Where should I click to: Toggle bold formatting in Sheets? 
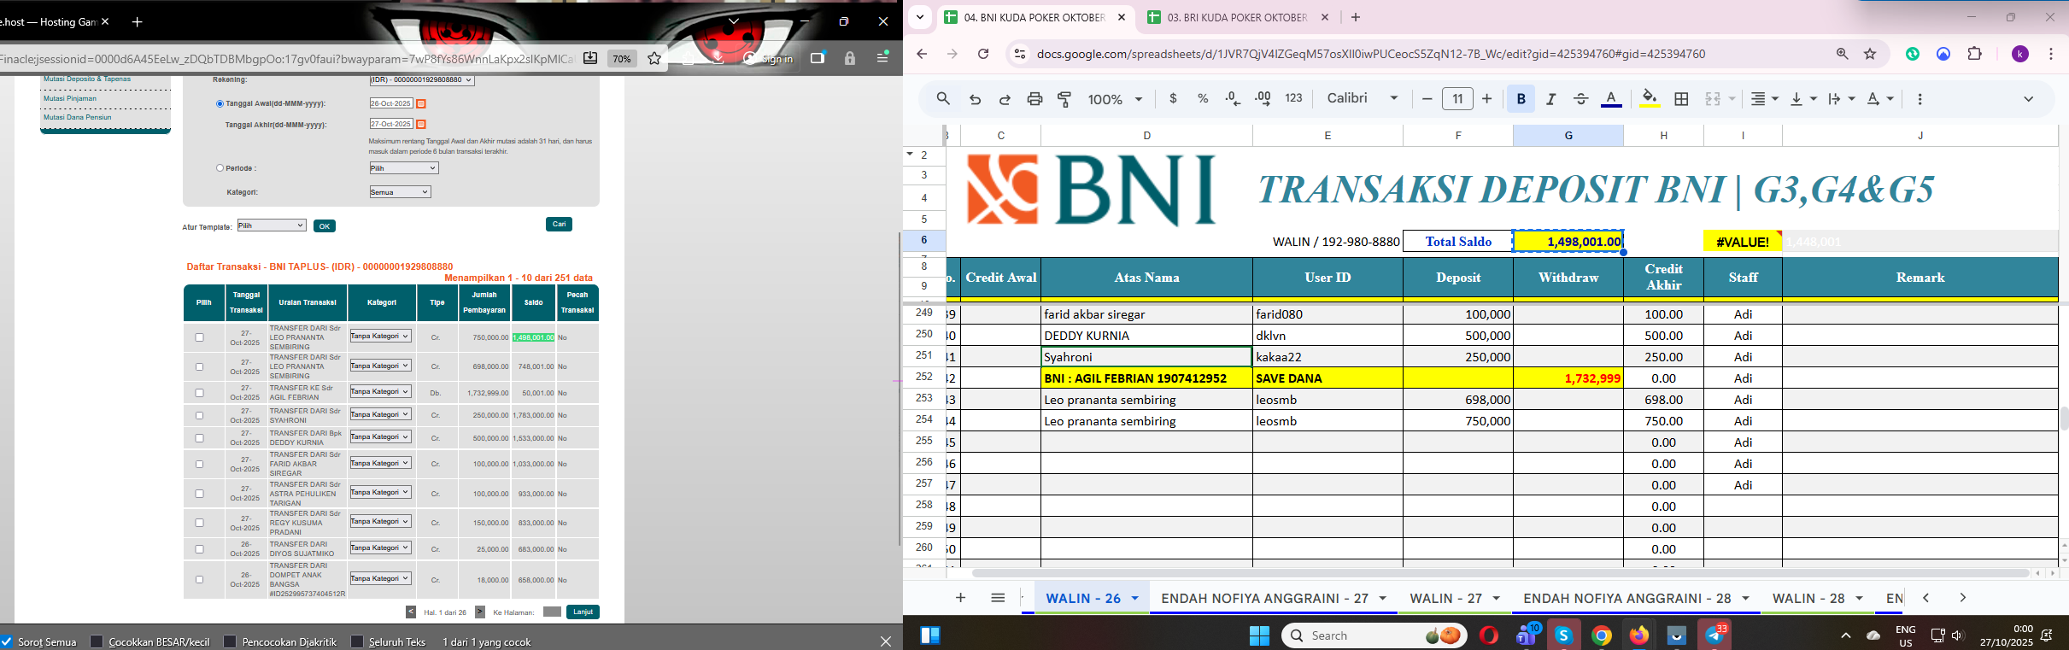tap(1521, 99)
